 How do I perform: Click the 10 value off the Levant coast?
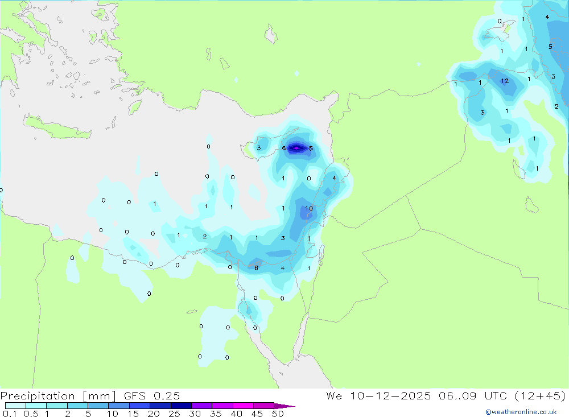[309, 208]
